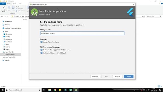The image size is (163, 92).
Task: Click the Back arrow in File Explorer
Action: (x=2, y=16)
